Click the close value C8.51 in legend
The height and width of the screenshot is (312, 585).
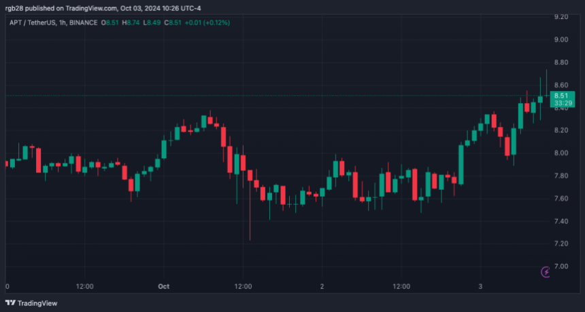click(x=175, y=22)
